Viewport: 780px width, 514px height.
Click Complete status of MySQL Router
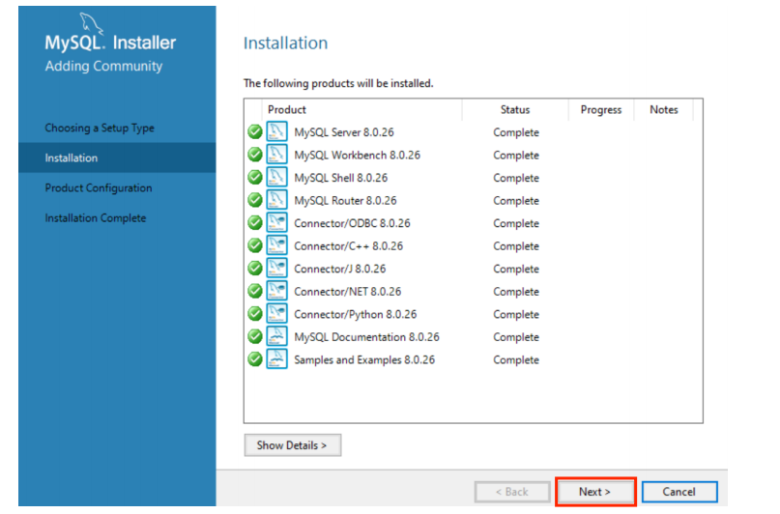click(x=516, y=201)
